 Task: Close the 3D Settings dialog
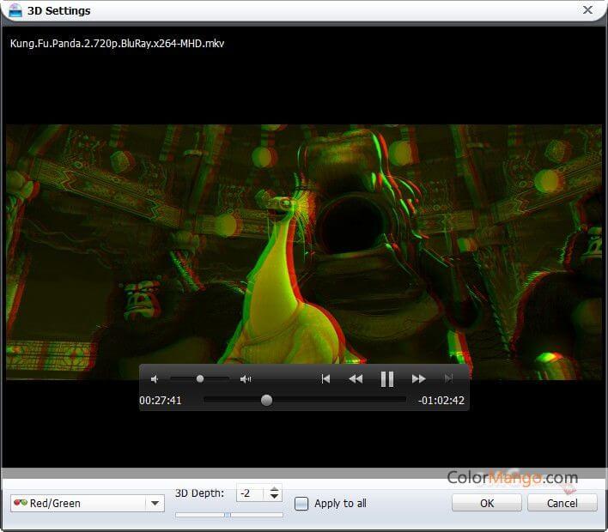587,10
